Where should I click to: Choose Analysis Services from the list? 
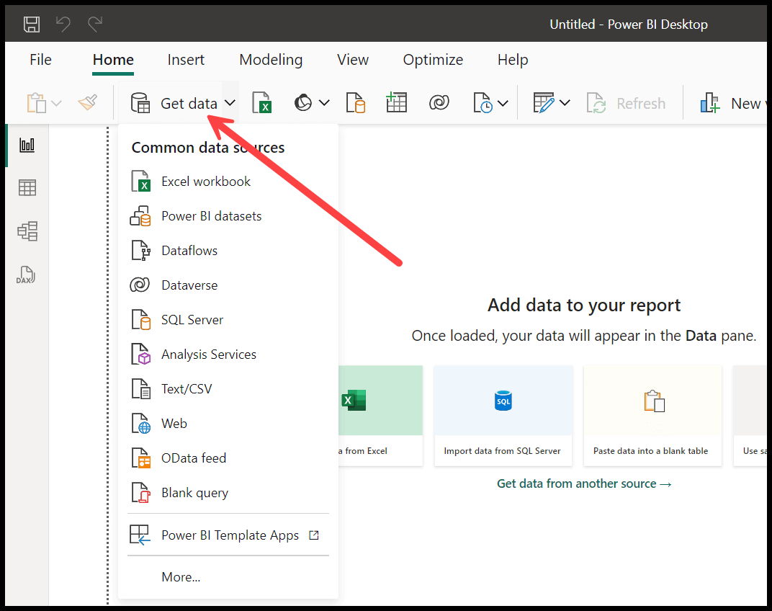tap(228, 354)
